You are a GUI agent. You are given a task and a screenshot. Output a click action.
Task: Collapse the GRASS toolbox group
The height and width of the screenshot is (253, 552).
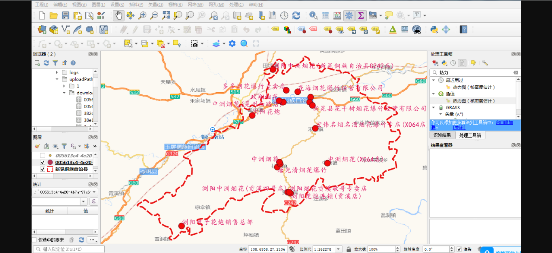(x=434, y=107)
